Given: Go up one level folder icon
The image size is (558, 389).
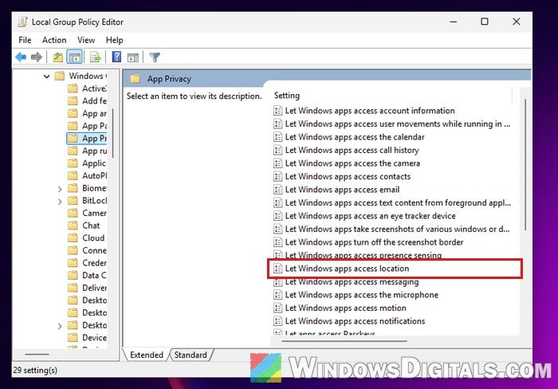Looking at the screenshot, I should [x=57, y=57].
